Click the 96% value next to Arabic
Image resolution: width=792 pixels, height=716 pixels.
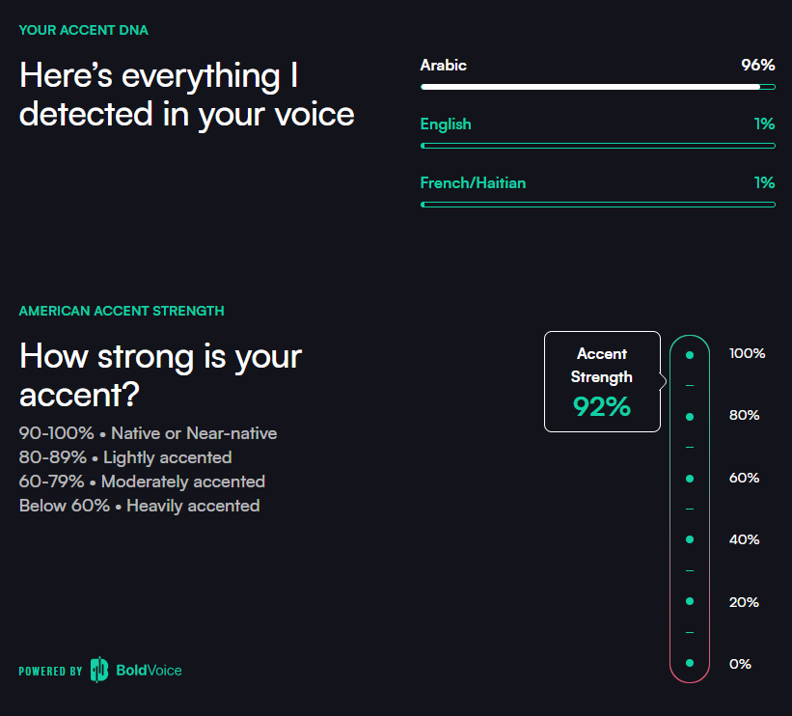click(757, 65)
